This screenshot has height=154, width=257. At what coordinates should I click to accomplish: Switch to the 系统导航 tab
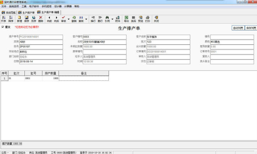[9, 12]
